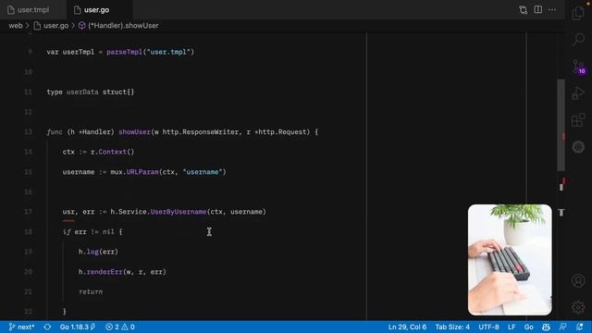Click the "user.tmpl" string on line 9

pyautogui.click(x=168, y=52)
